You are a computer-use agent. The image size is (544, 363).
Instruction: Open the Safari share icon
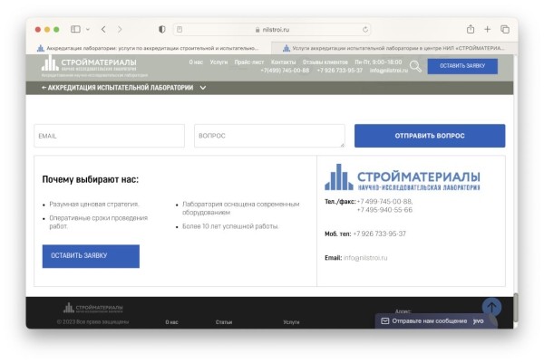tap(471, 29)
